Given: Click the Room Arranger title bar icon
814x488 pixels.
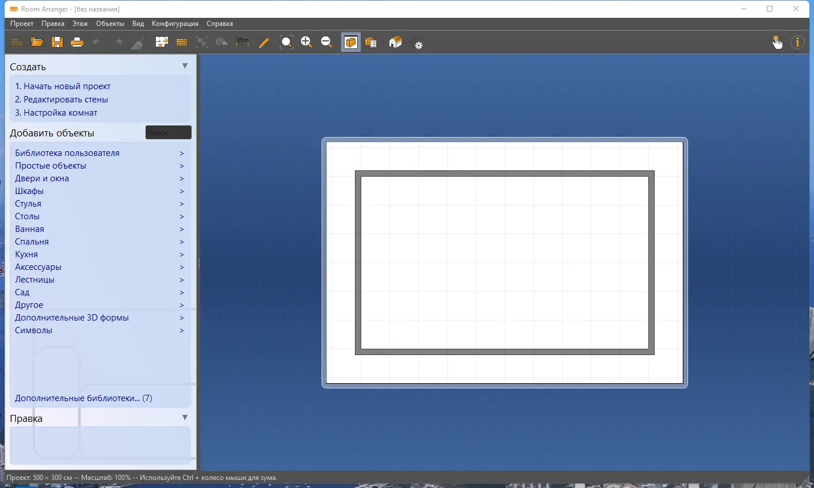Looking at the screenshot, I should tap(14, 9).
